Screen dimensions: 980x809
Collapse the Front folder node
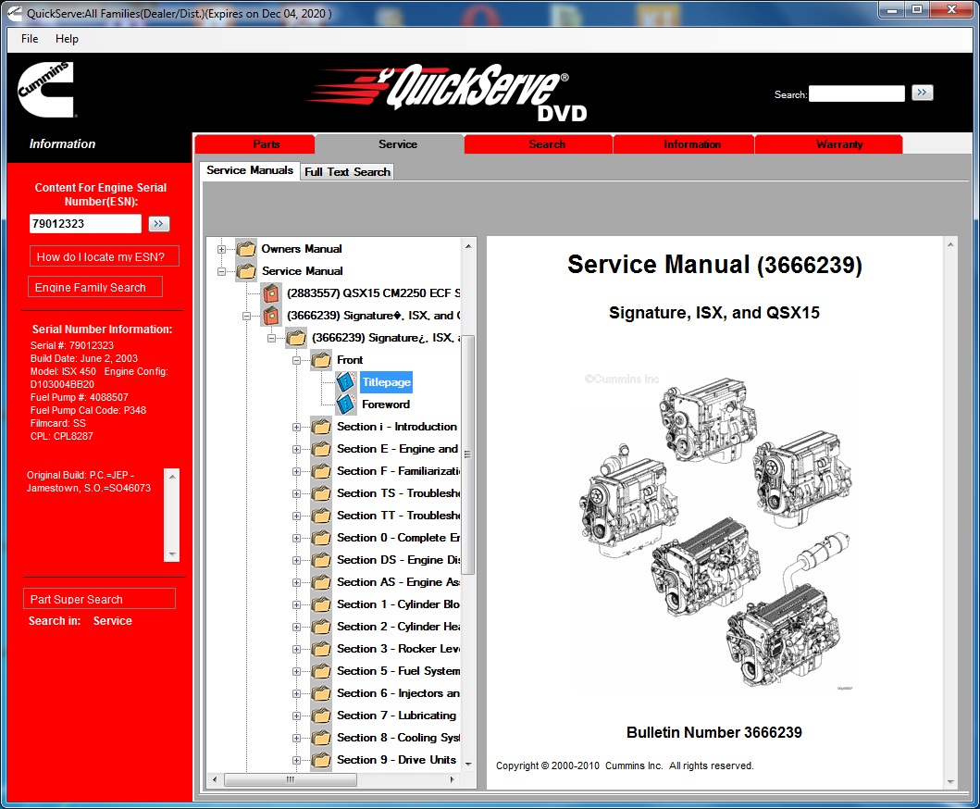(x=296, y=361)
